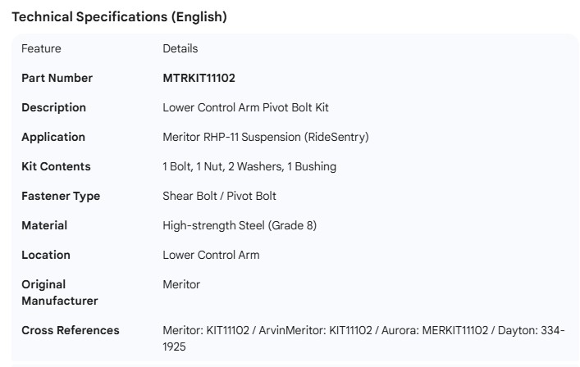Click the Kit Contents row label
The width and height of the screenshot is (580, 367).
(56, 166)
